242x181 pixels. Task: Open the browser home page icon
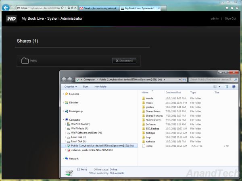pyautogui.click(x=227, y=8)
